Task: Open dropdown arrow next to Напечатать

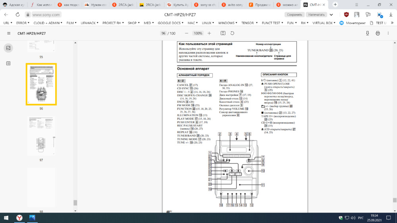Action: [x=331, y=15]
